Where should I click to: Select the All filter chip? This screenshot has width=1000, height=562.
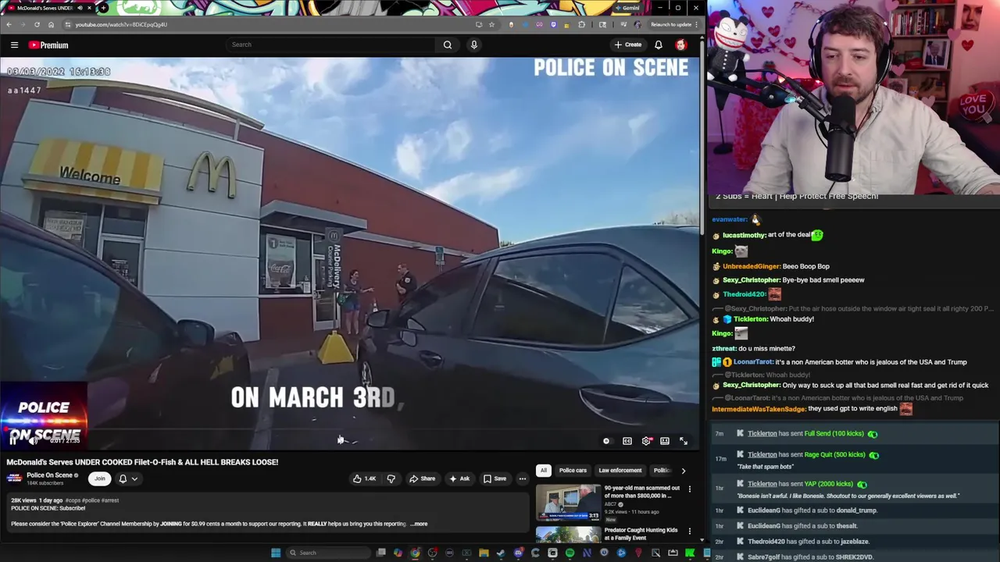[544, 471]
